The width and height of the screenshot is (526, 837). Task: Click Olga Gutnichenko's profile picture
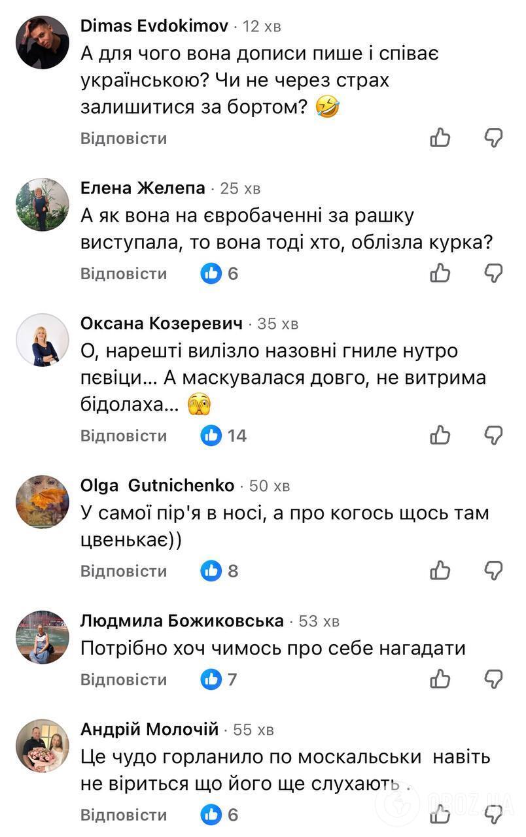coord(42,502)
